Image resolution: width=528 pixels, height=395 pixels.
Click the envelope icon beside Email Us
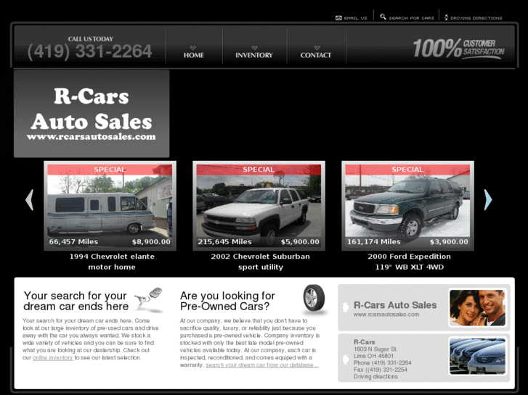tap(338, 18)
